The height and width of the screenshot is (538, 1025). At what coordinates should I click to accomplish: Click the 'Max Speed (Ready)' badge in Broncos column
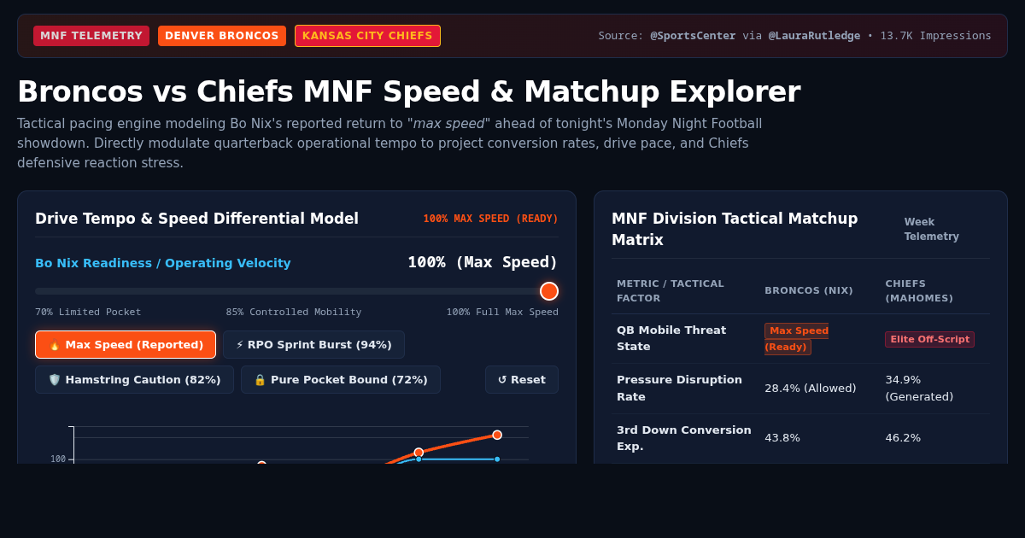pos(796,339)
